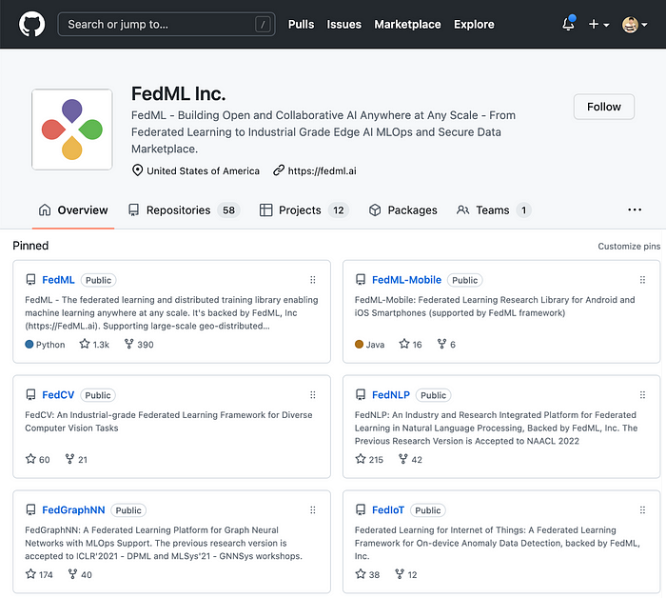Click the Projects count badge 12

[338, 209]
